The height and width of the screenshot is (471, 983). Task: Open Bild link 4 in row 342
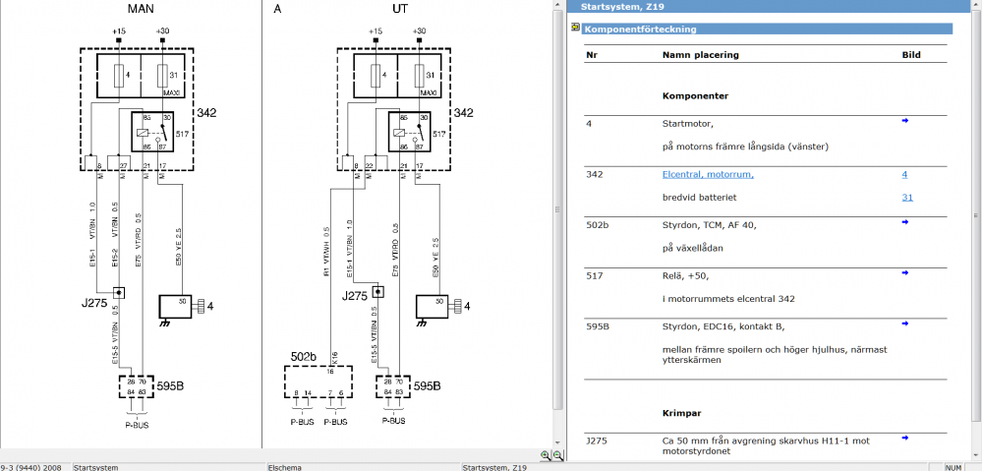(904, 174)
